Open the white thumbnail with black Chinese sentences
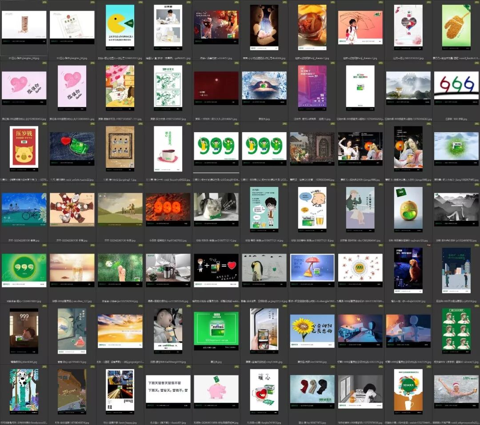The width and height of the screenshot is (480, 425). pos(168,392)
